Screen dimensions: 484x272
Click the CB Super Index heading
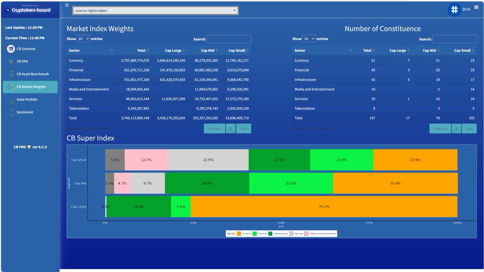coord(90,138)
